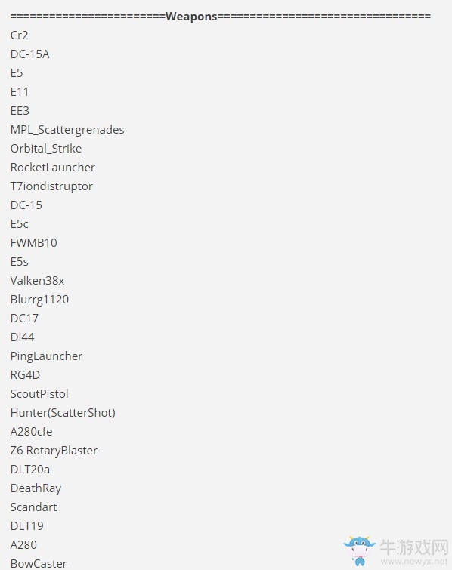Click the ScoutPistol weapon name
The image size is (452, 570).
click(39, 394)
